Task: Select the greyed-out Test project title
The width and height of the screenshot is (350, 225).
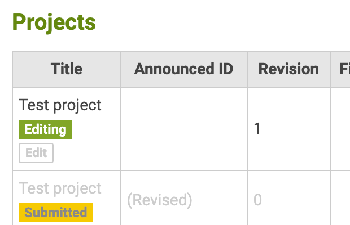Action: click(x=60, y=188)
